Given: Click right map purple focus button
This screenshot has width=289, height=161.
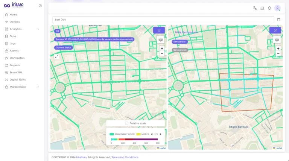Looking at the screenshot, I should click(275, 30).
